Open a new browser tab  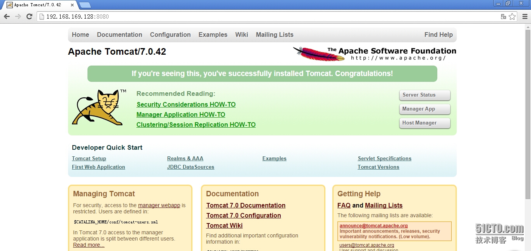85,5
